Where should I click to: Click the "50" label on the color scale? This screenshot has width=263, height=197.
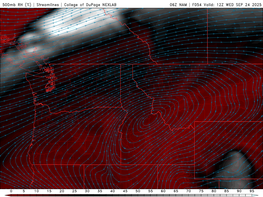pos(138,191)
